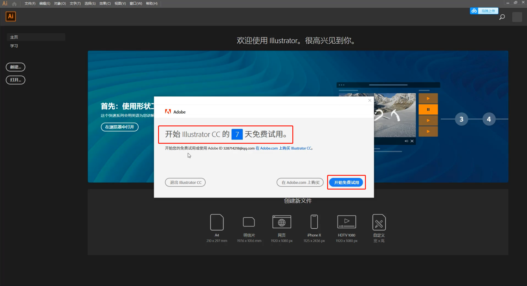Open the 选择(S) menu
This screenshot has height=286, width=527.
tap(90, 4)
